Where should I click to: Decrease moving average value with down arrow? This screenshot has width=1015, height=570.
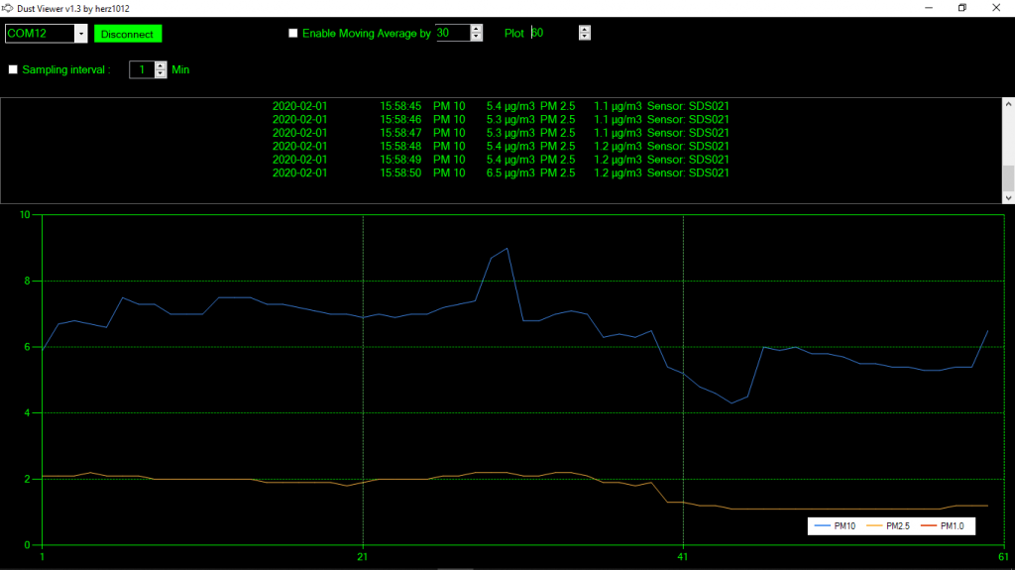click(477, 37)
